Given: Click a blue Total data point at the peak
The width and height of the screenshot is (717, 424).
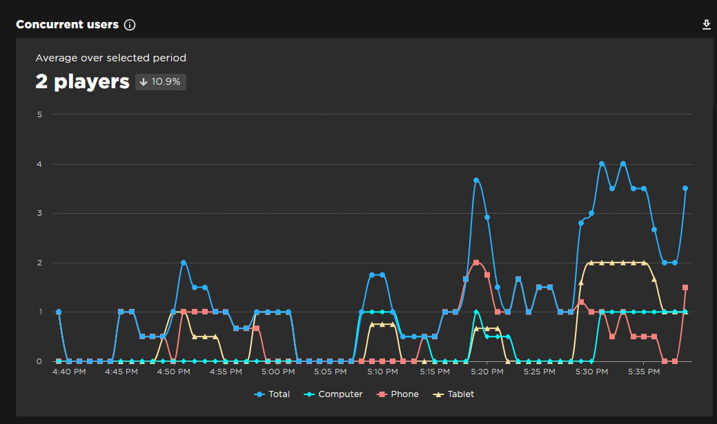Looking at the screenshot, I should click(602, 164).
